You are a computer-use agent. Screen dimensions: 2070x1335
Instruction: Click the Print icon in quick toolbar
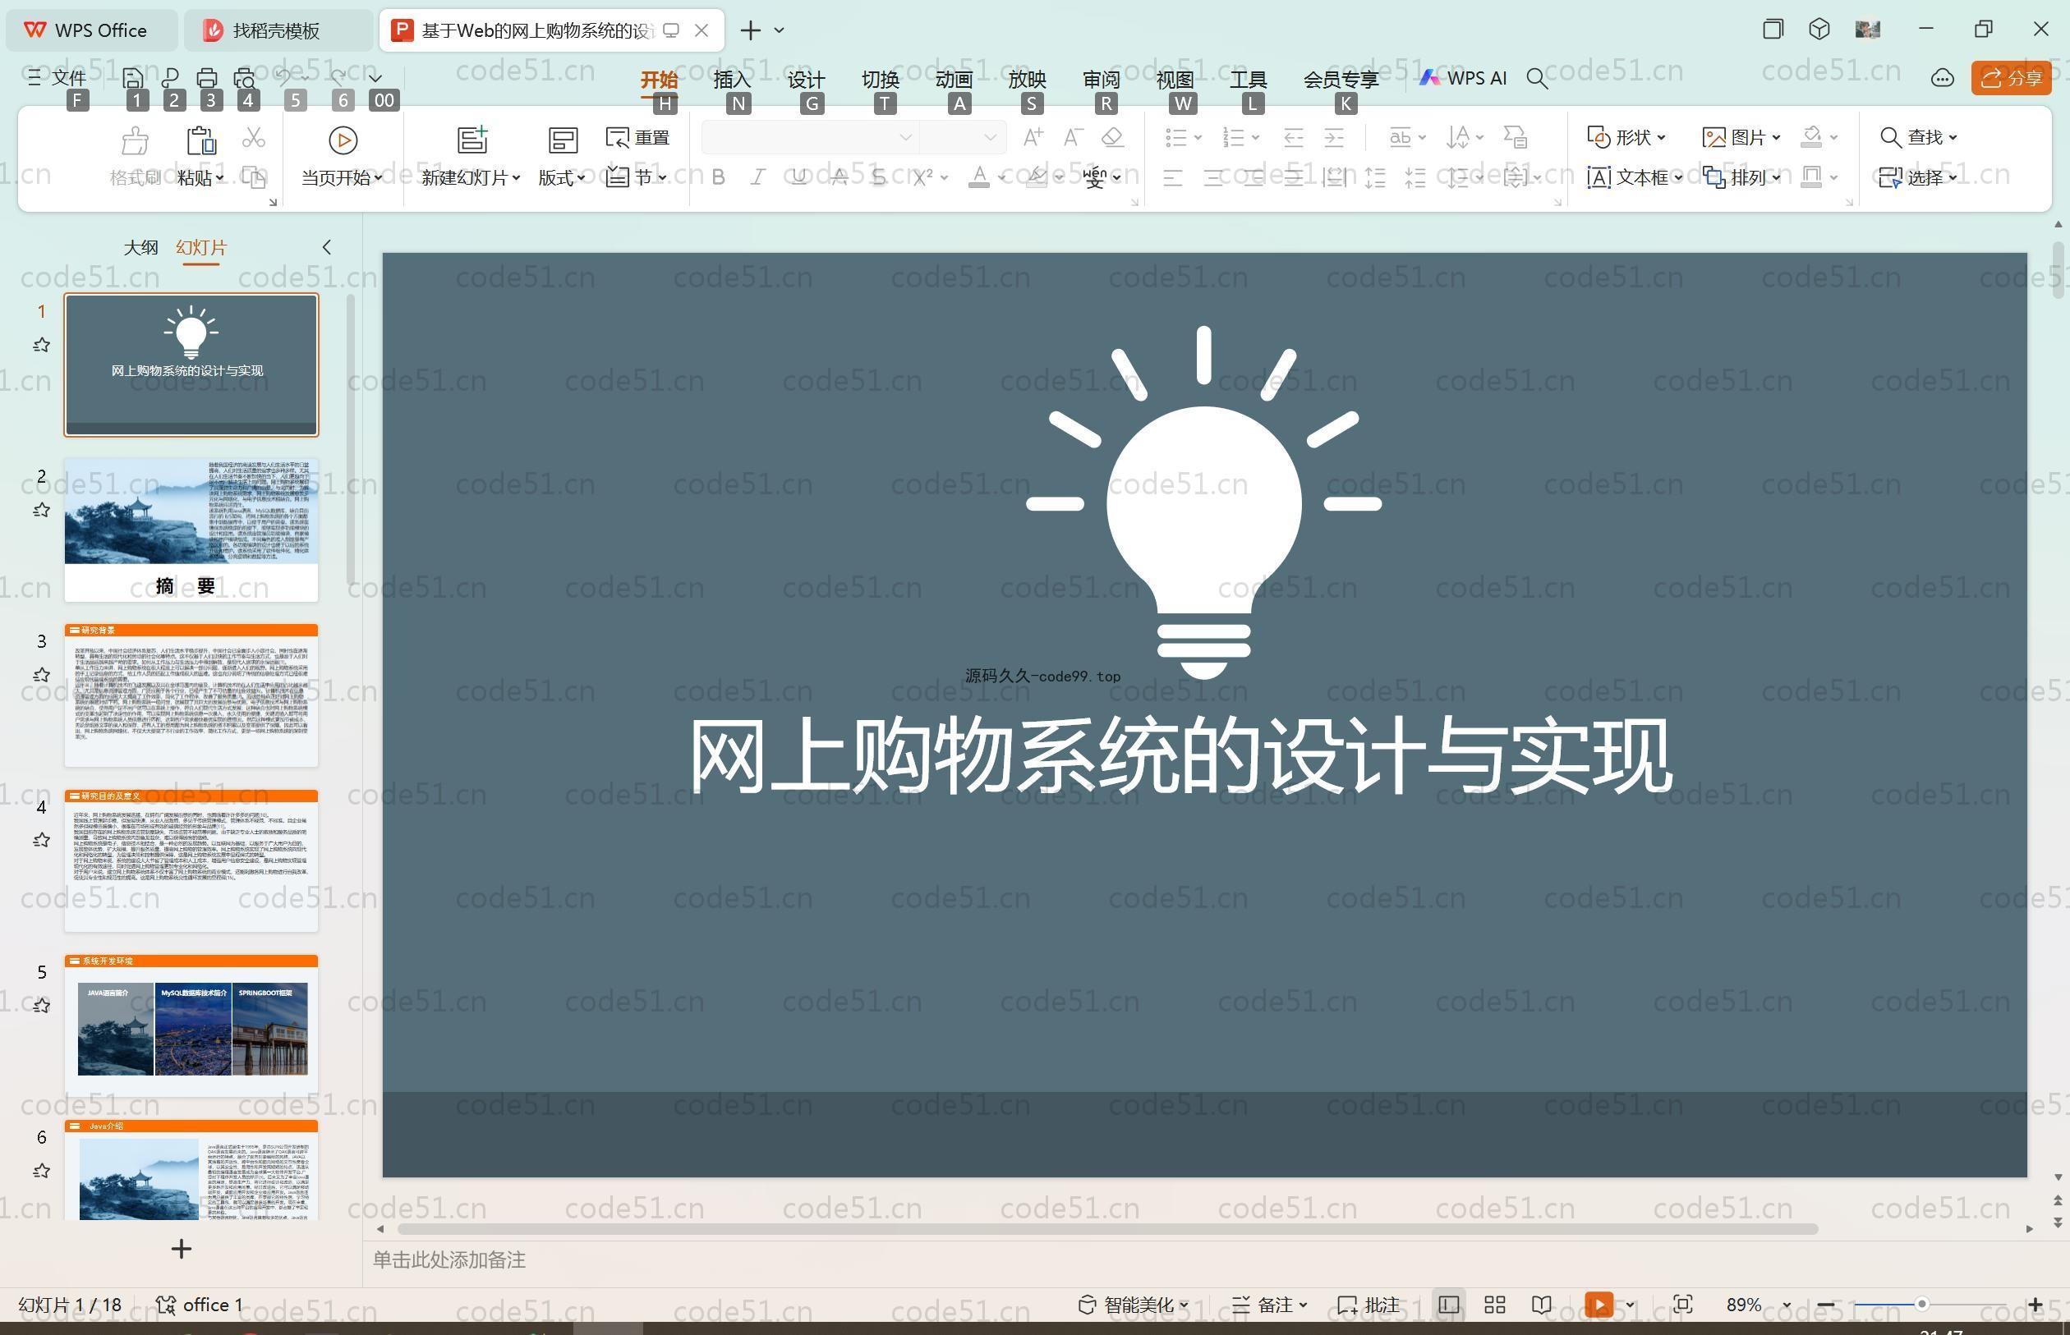pos(206,78)
